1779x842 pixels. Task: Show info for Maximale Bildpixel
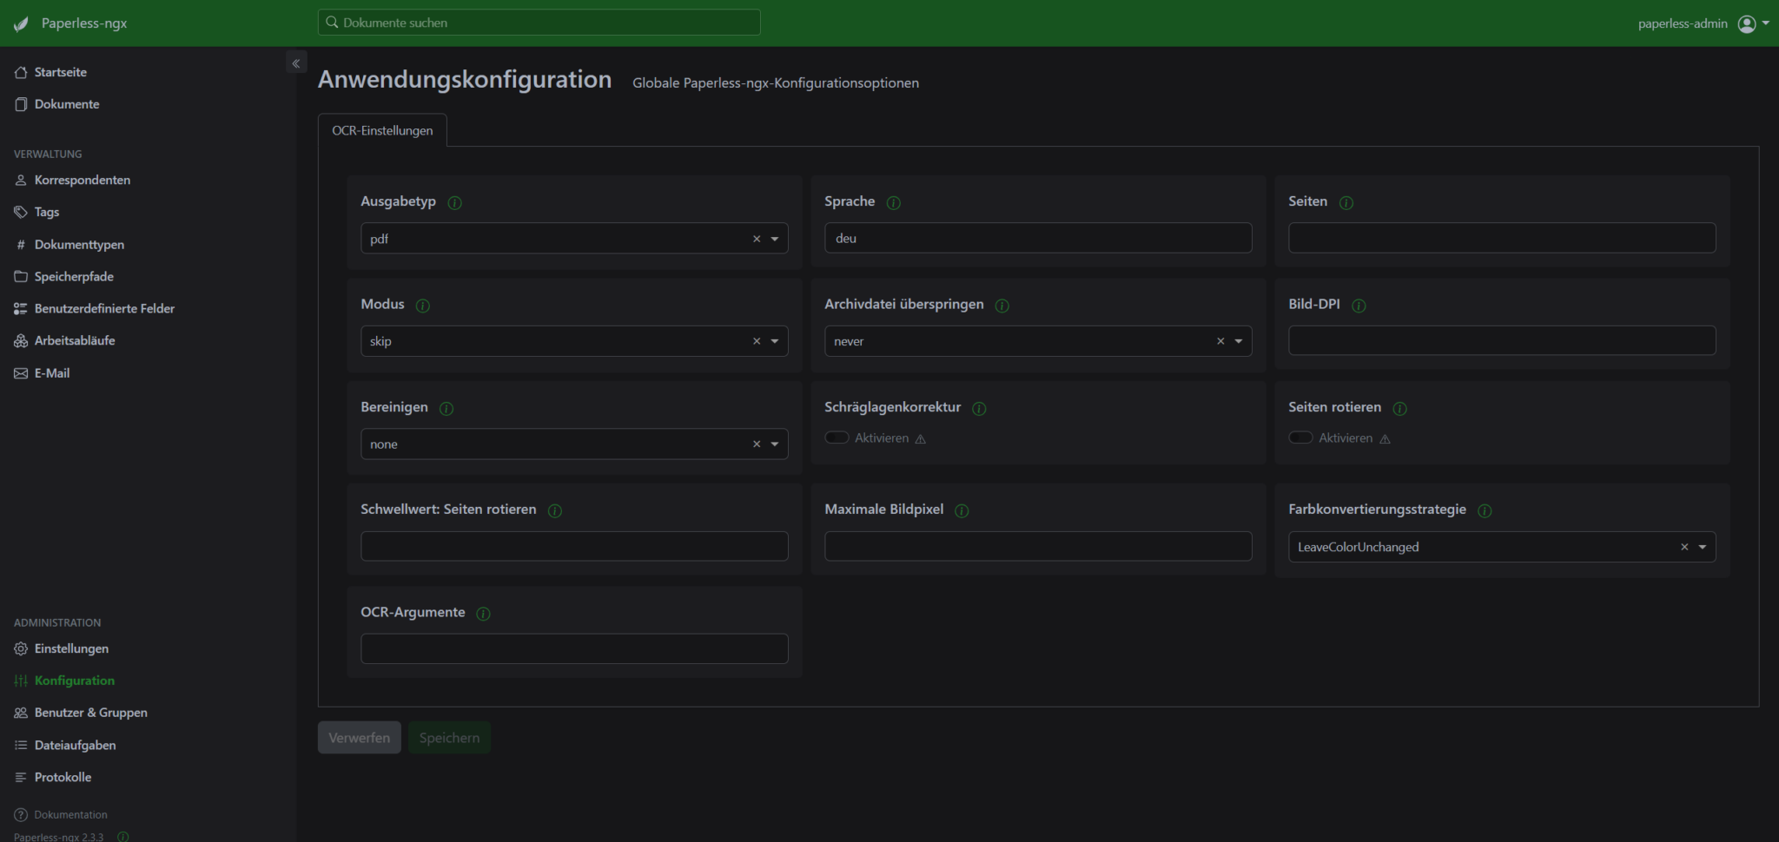click(x=962, y=510)
